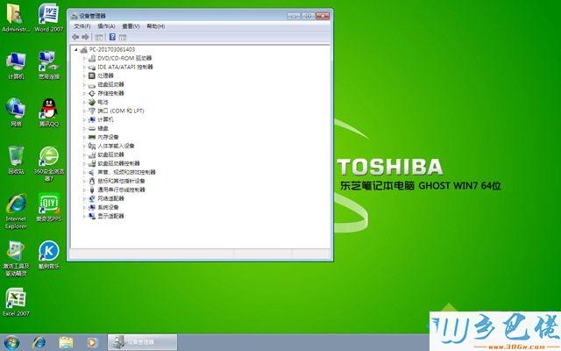Expand the IDE ATA/ATAPI 控制器 node arrow
Image resolution: width=561 pixels, height=351 pixels.
coord(84,67)
